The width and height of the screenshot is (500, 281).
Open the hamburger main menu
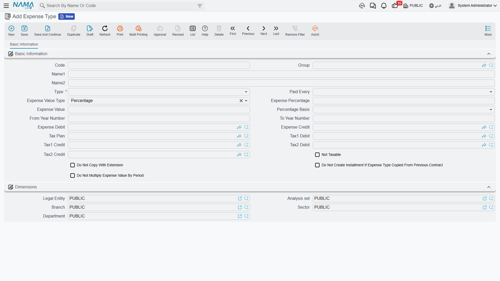(6, 5)
